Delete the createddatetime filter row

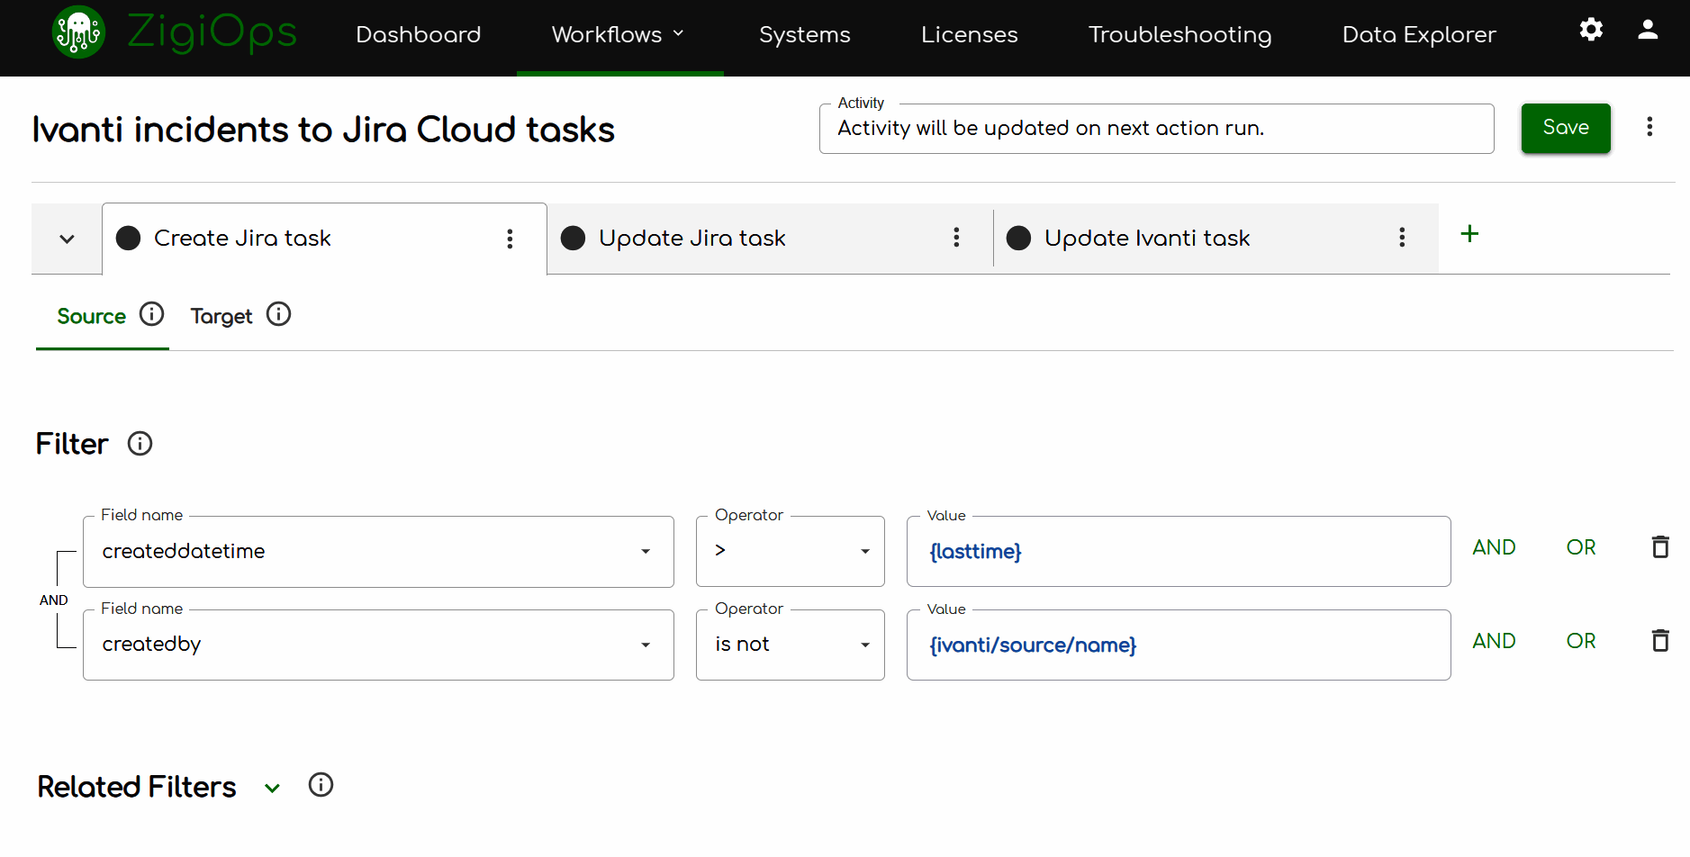pyautogui.click(x=1660, y=547)
